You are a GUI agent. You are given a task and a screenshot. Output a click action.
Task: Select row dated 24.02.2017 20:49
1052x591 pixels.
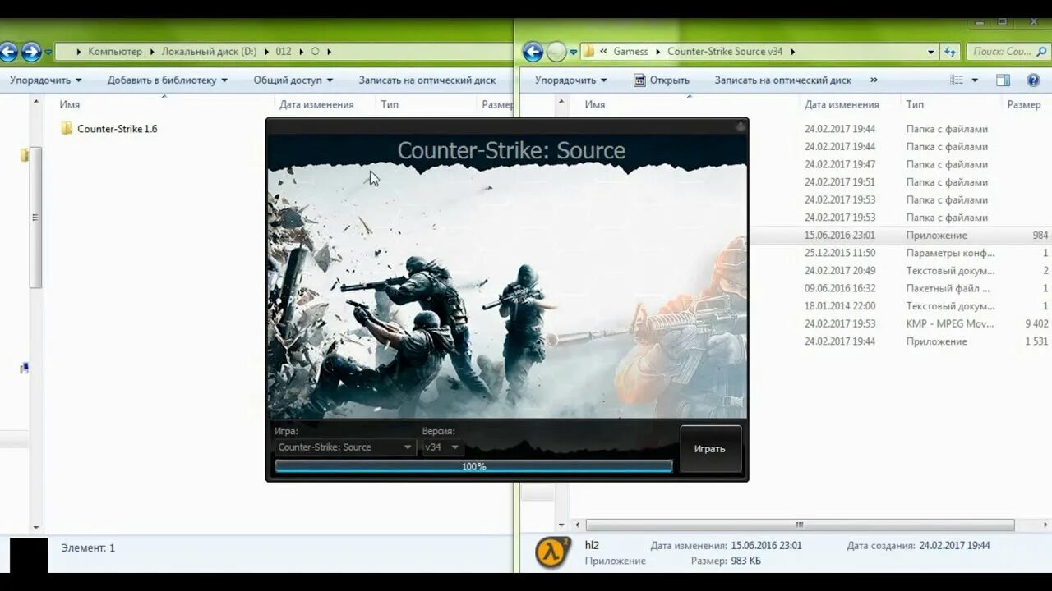pyautogui.click(x=900, y=271)
